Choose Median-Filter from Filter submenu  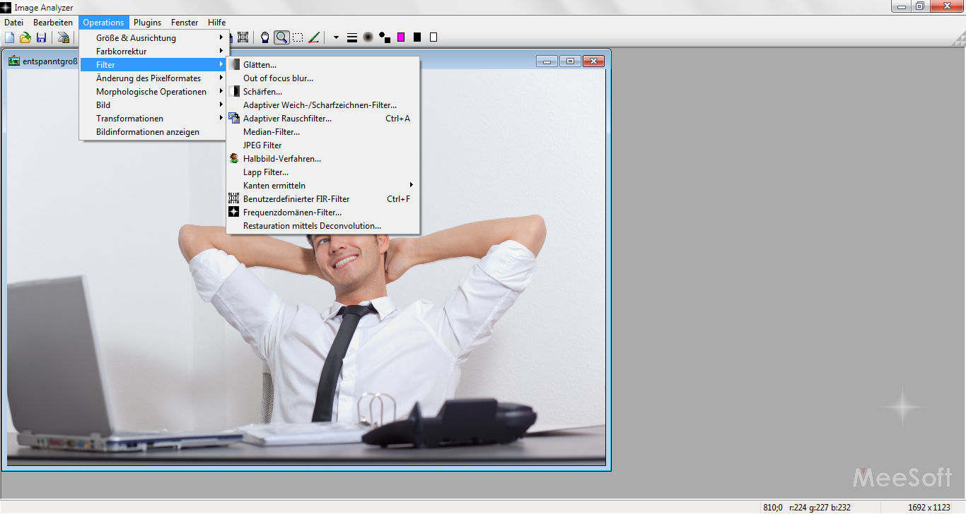click(272, 132)
